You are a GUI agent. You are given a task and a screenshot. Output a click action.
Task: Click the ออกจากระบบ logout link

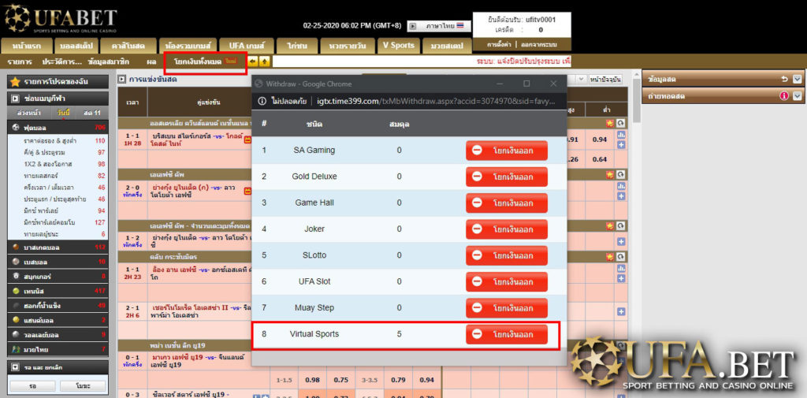pos(538,45)
